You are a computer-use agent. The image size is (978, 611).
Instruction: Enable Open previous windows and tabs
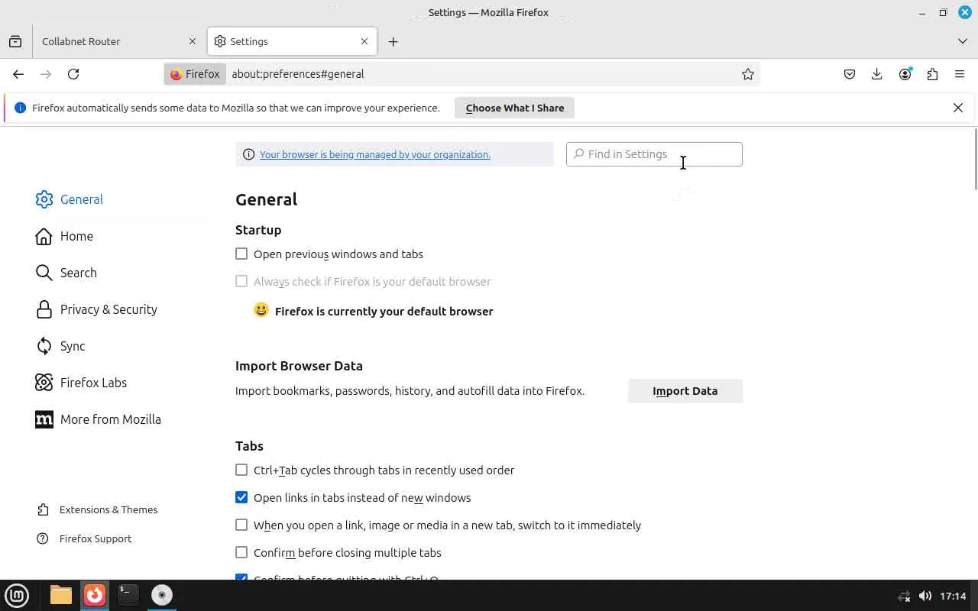click(241, 254)
